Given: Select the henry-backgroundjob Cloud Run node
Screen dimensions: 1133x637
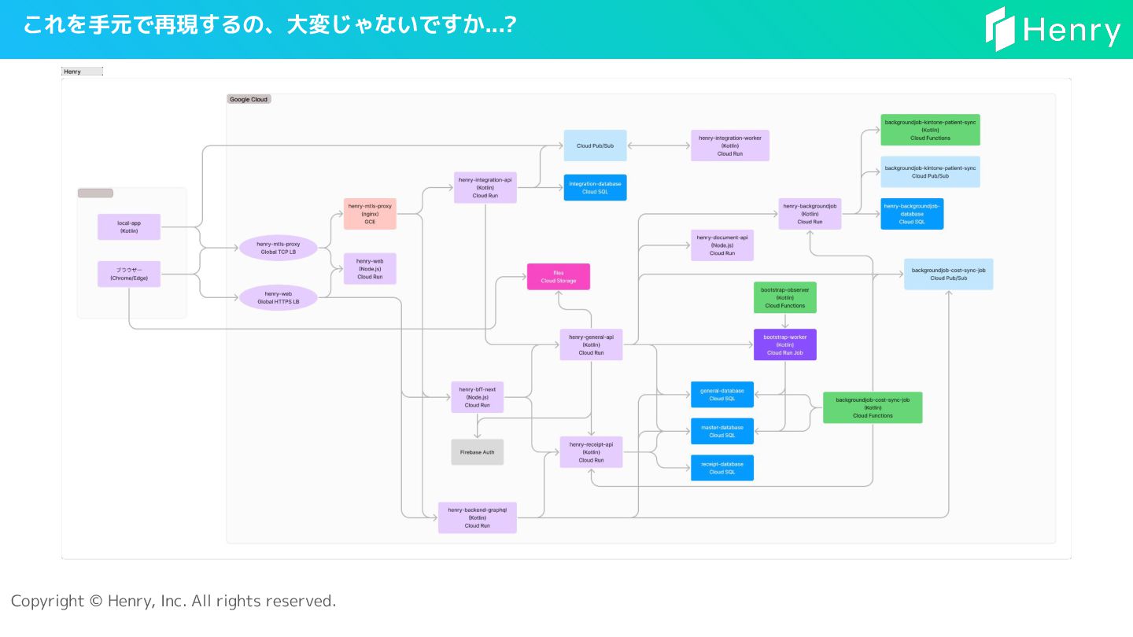Looking at the screenshot, I should point(810,214).
